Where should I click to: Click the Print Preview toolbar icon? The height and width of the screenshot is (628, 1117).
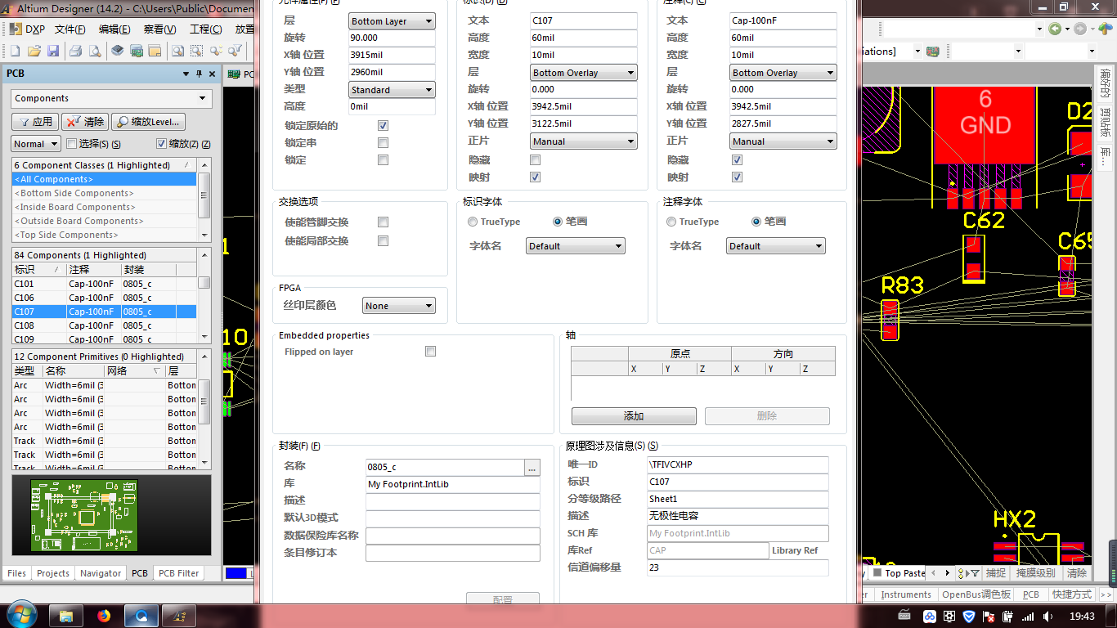pos(95,52)
